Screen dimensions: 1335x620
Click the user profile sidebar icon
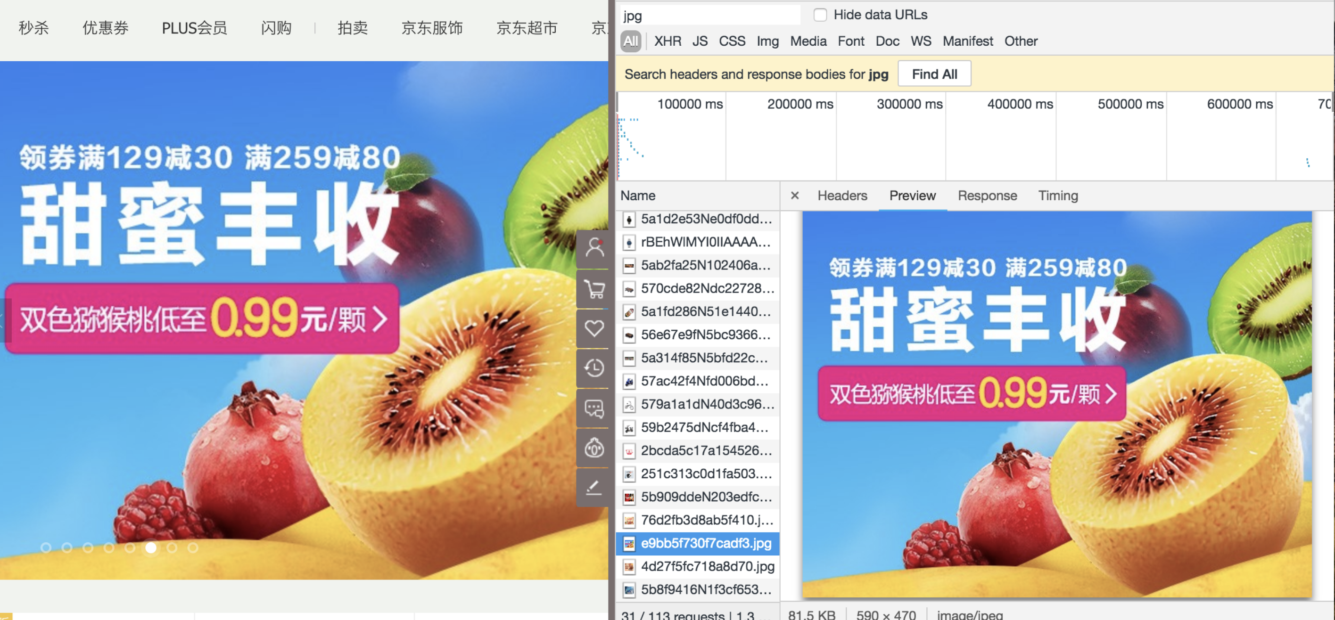click(594, 249)
